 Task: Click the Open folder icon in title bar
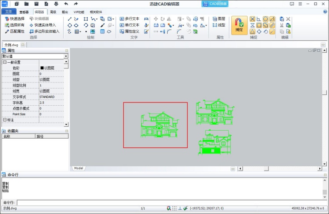pos(26,4)
